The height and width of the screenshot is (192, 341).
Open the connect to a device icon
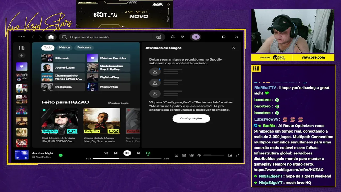[x=192, y=155]
